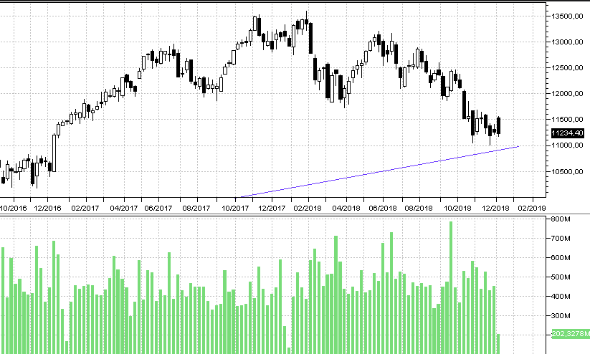Click the 06/2018 date axis label
The width and height of the screenshot is (590, 354).
pyautogui.click(x=383, y=208)
